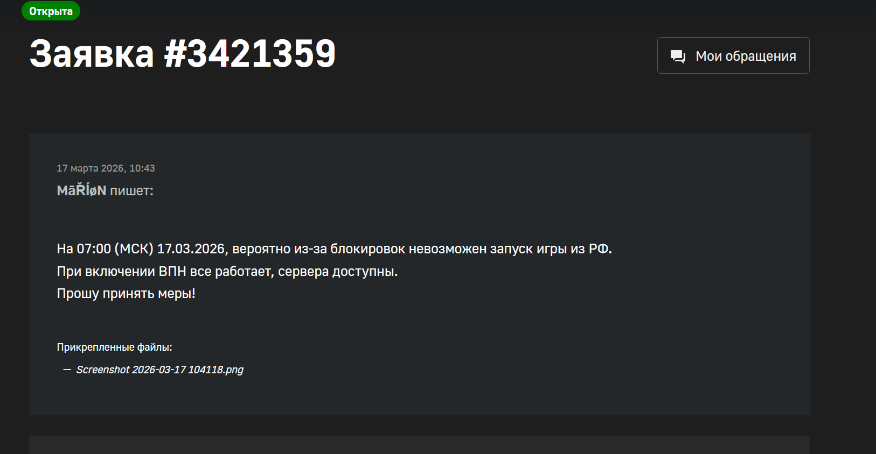Click the line Прошу принять меры!
The width and height of the screenshot is (876, 454).
(x=126, y=294)
